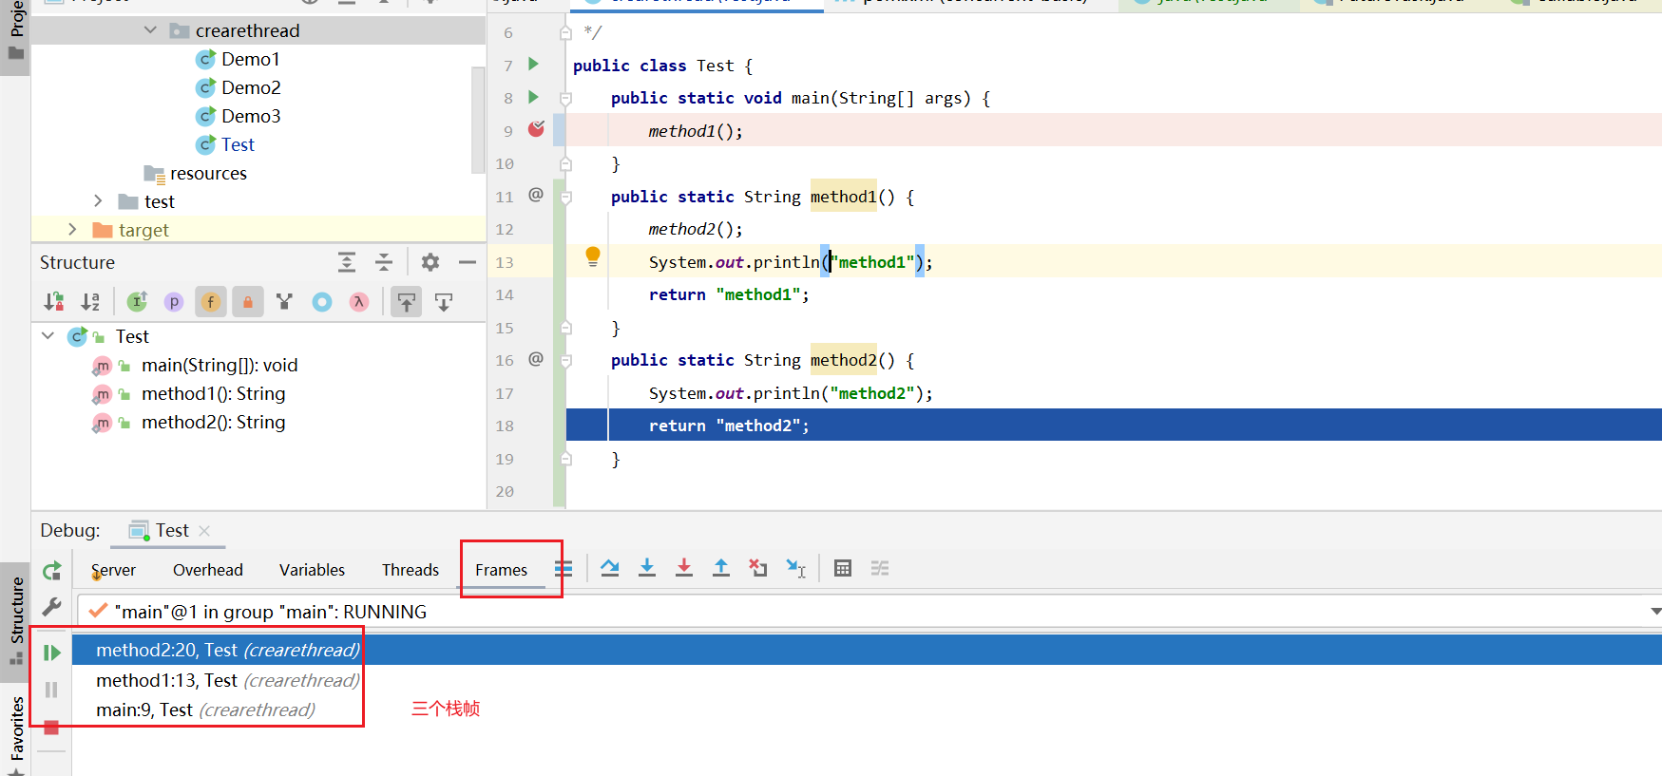Toggle show non-public members filter
Screen dimensions: 1662x776
[x=248, y=302]
